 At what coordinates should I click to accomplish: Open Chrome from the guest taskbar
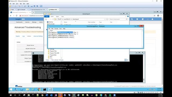pos(39,89)
